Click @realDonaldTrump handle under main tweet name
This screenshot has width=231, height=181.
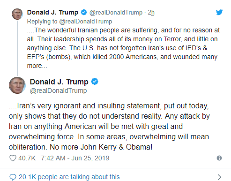(58, 90)
